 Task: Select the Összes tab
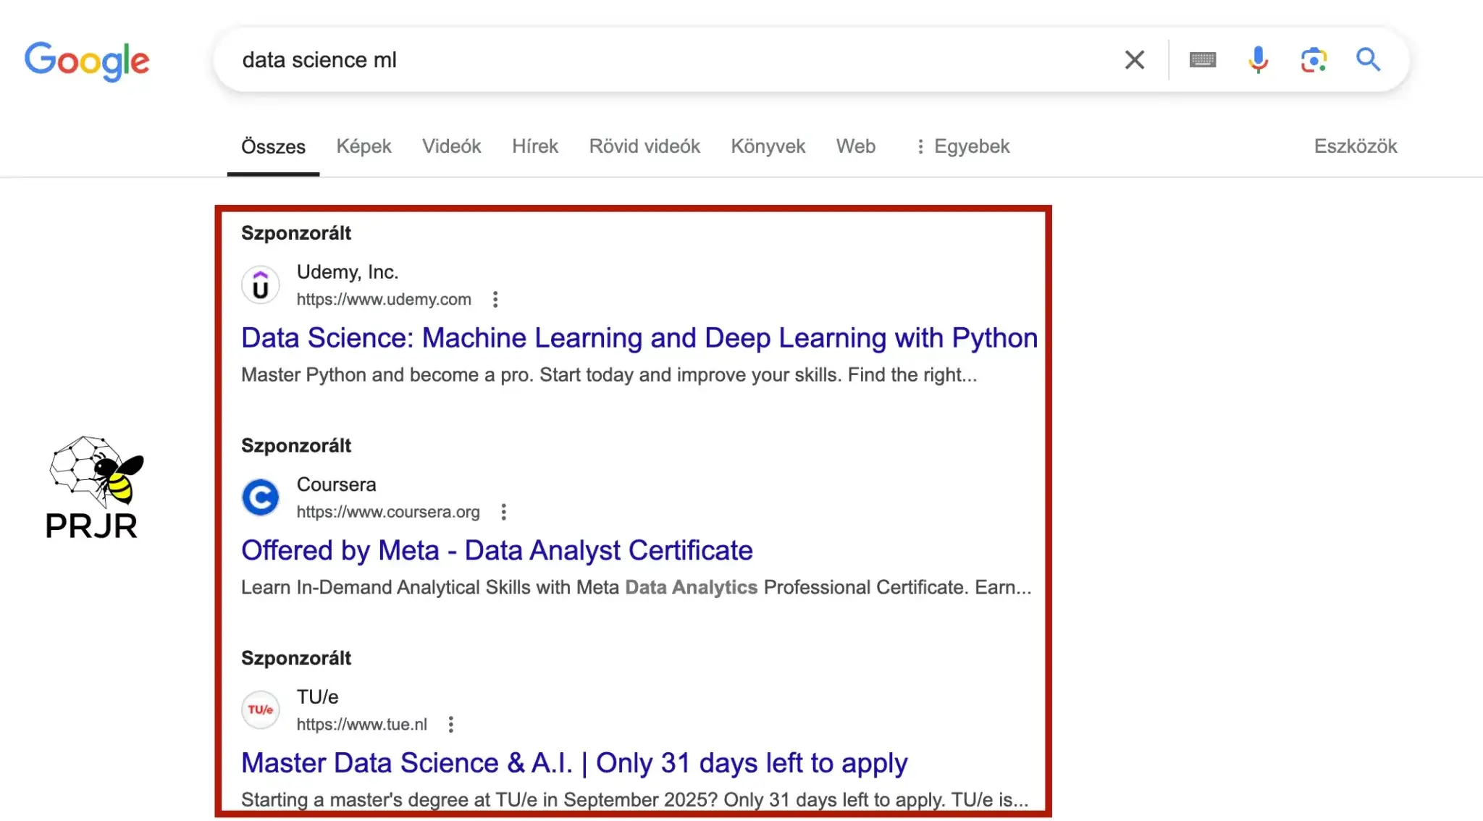(x=273, y=147)
